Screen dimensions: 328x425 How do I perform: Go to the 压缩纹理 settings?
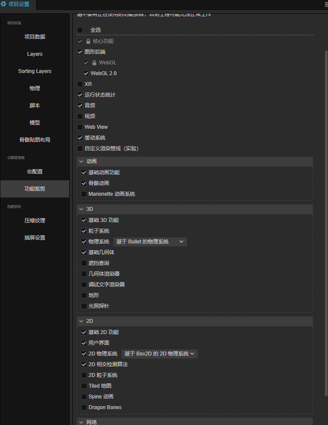tap(35, 221)
